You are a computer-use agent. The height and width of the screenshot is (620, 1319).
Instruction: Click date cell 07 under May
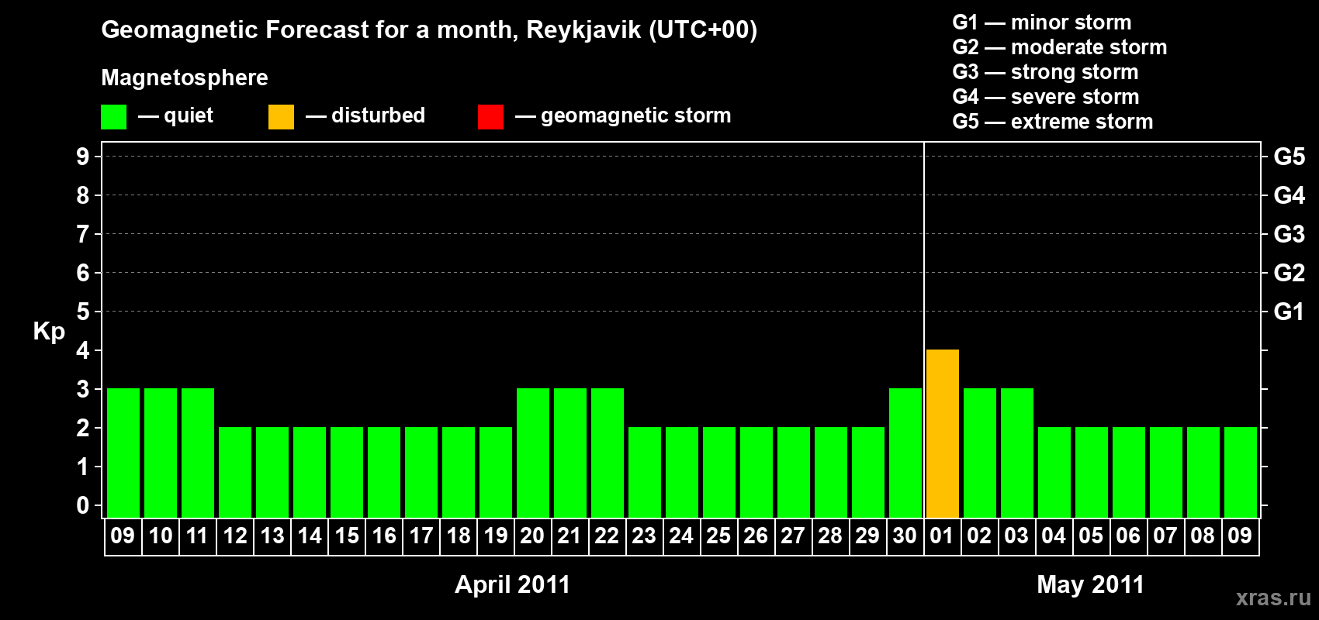tap(1166, 536)
